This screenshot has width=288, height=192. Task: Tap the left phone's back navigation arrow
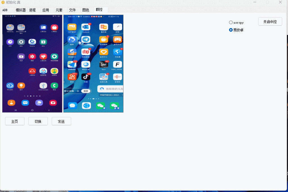tap(49, 110)
